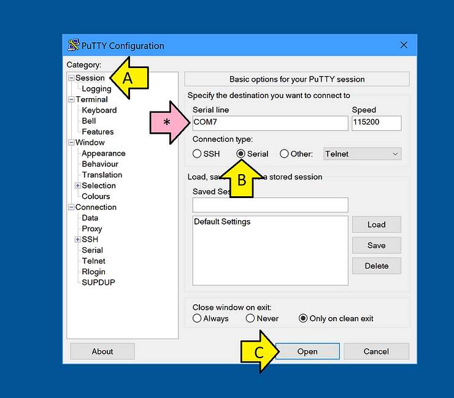Collapse the Window category tree node
Viewport: 454px width, 398px height.
point(71,143)
